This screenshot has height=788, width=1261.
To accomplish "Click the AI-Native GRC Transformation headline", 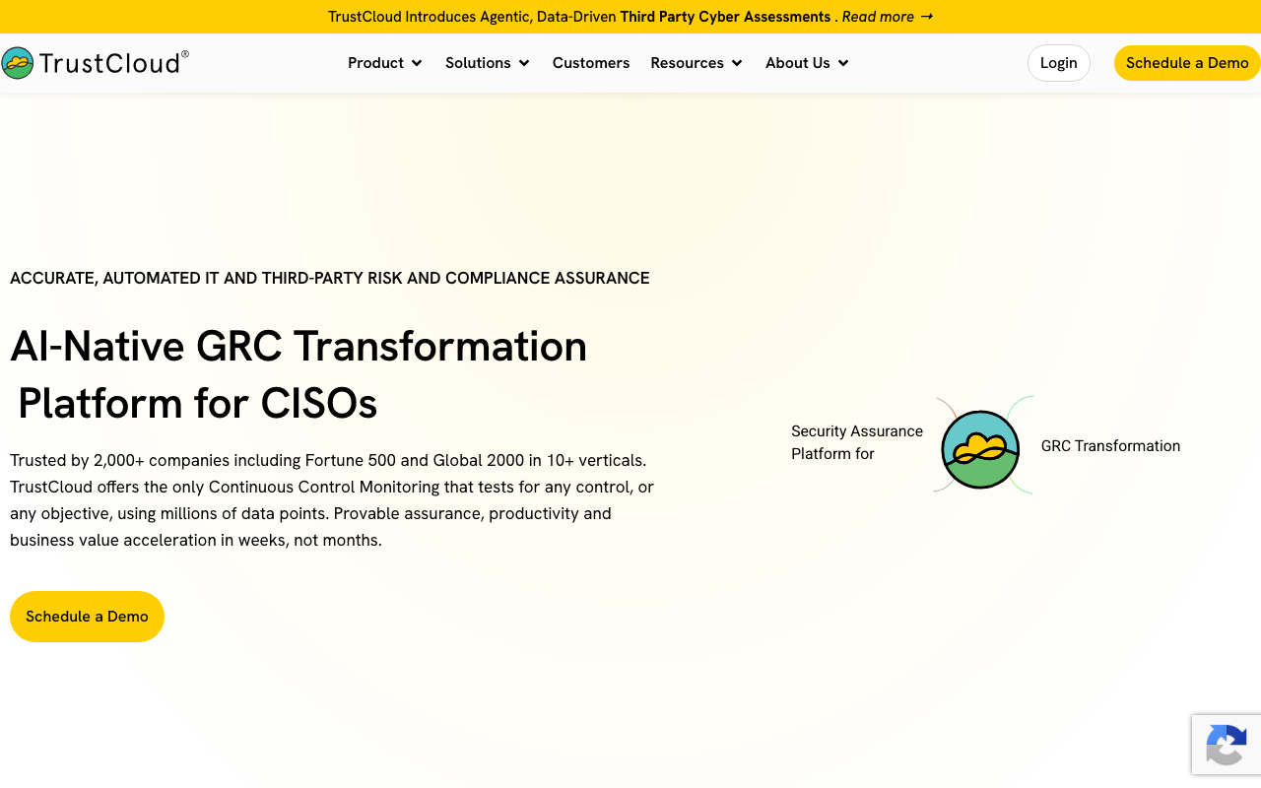I will 299,375.
